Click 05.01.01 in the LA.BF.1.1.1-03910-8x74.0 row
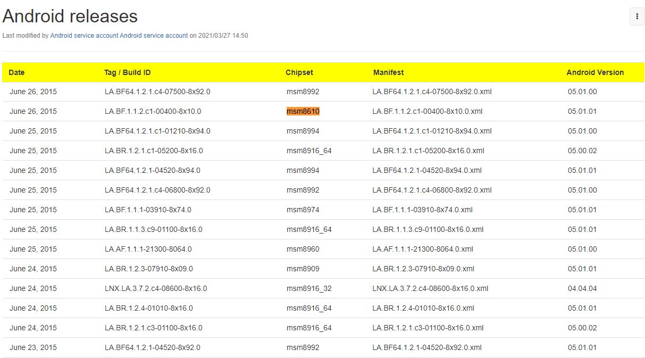 582,210
